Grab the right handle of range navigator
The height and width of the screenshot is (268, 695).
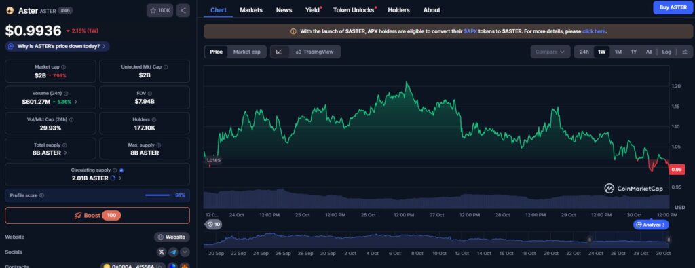pos(669,240)
